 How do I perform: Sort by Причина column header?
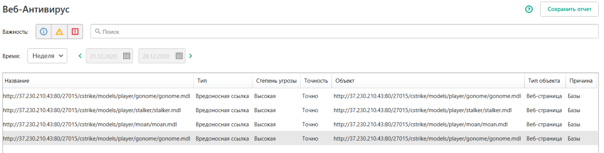point(581,81)
